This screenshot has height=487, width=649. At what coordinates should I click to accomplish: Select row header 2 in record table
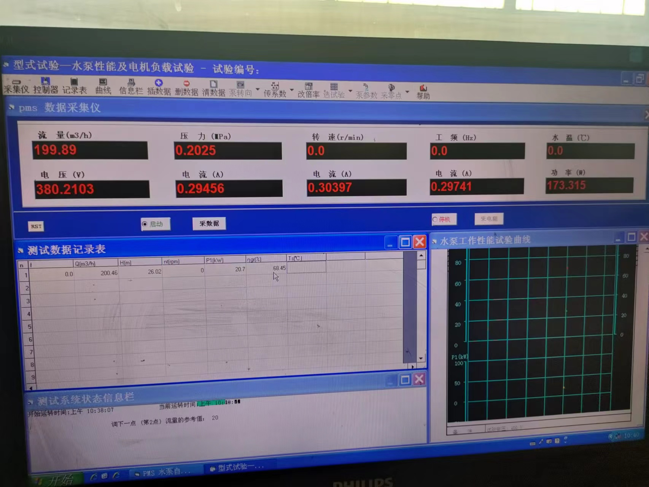(x=26, y=288)
